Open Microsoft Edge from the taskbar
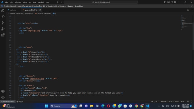 [x=103, y=106]
